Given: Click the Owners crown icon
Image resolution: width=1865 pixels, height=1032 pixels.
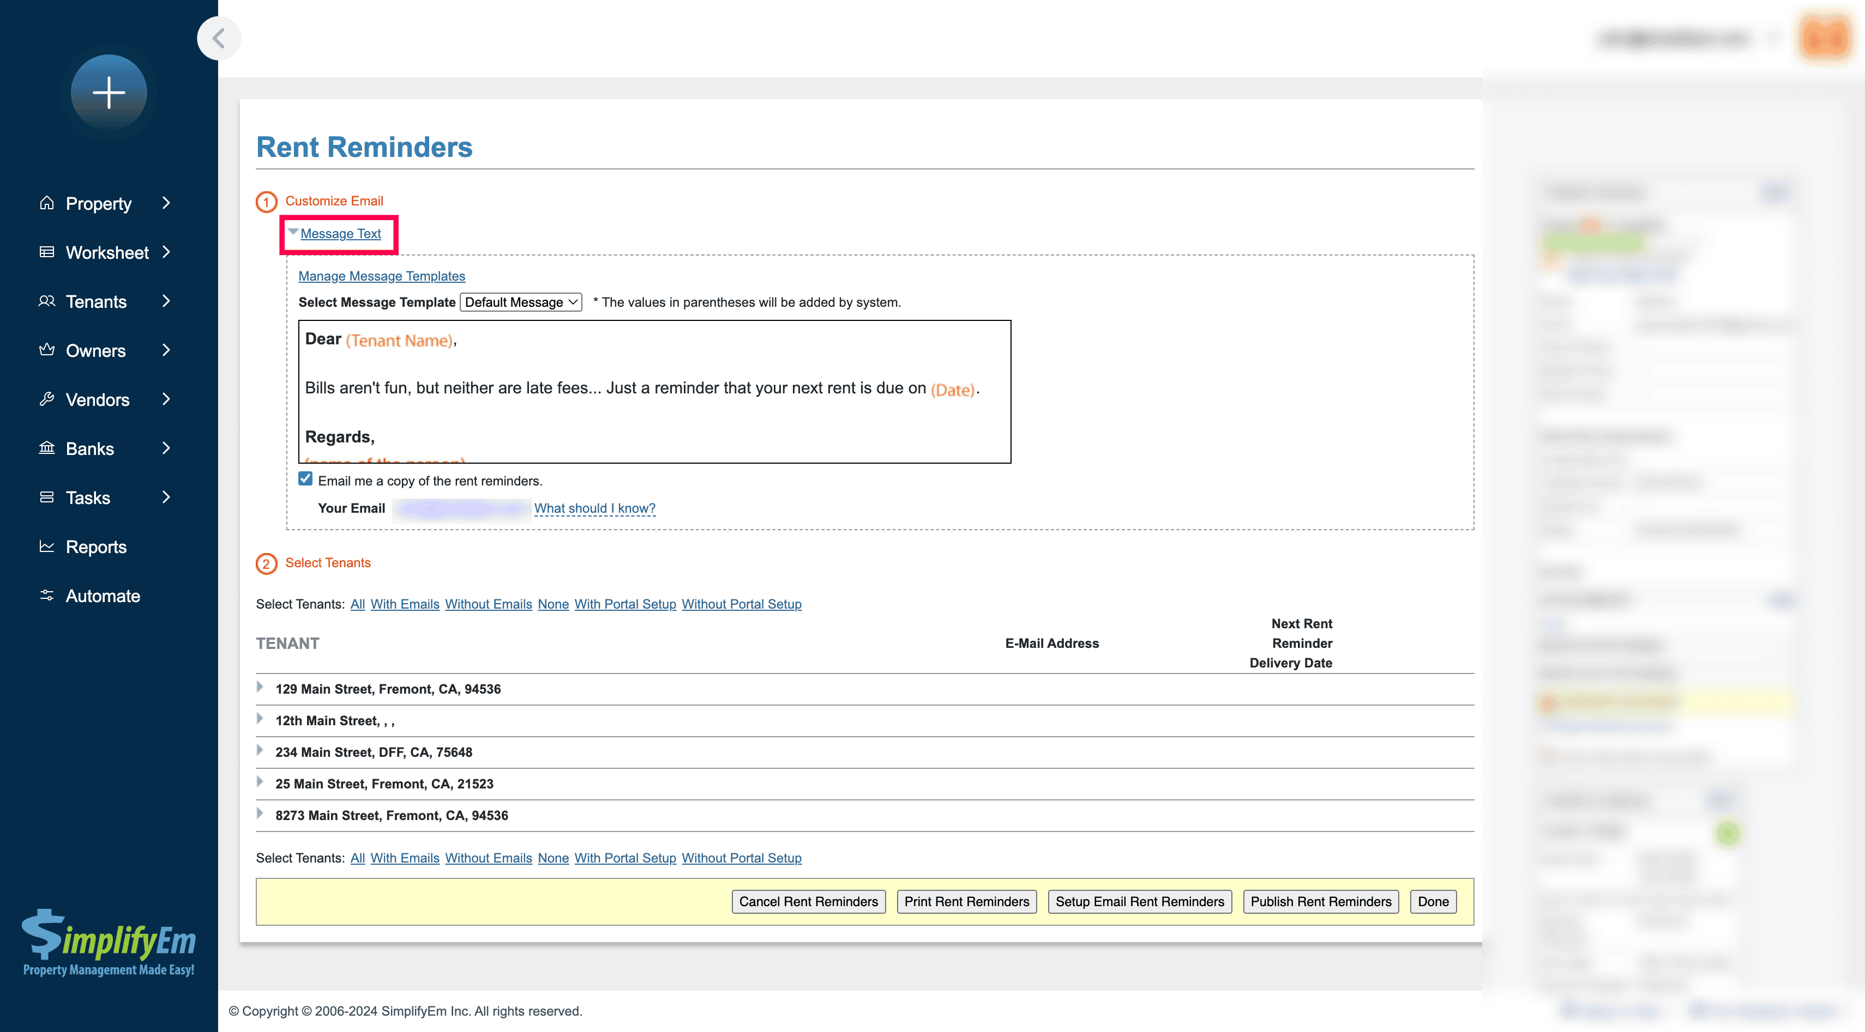Looking at the screenshot, I should [47, 350].
